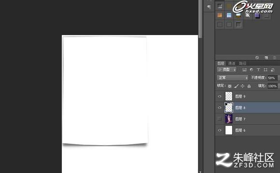Open the 正常 blend mode dropdown
Screen dimensions: 280x173
233,78
